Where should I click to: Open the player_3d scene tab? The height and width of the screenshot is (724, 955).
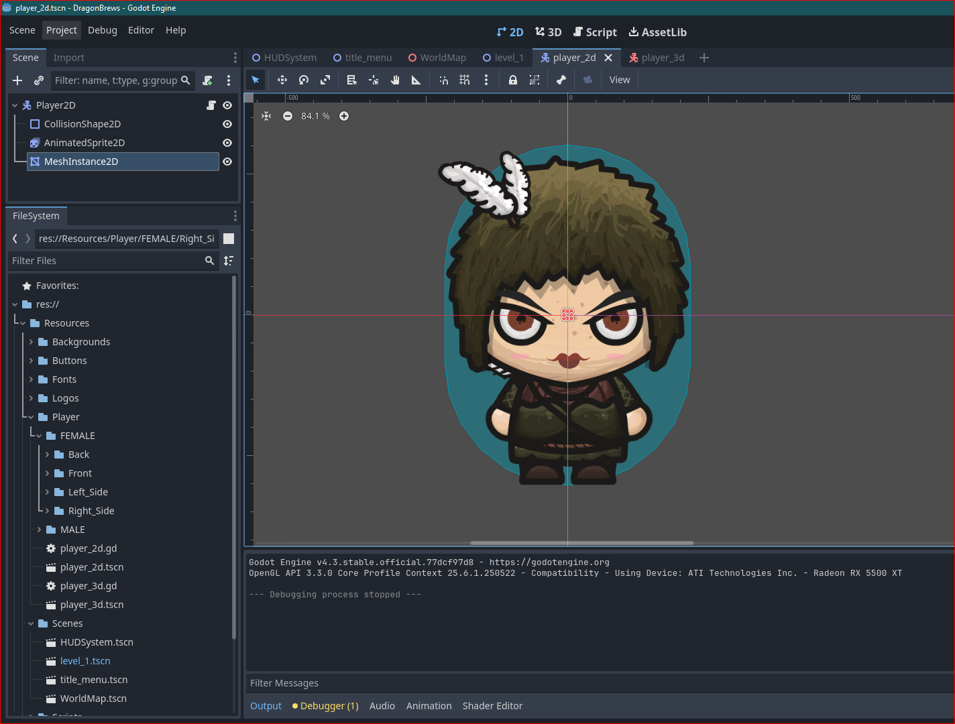click(657, 58)
